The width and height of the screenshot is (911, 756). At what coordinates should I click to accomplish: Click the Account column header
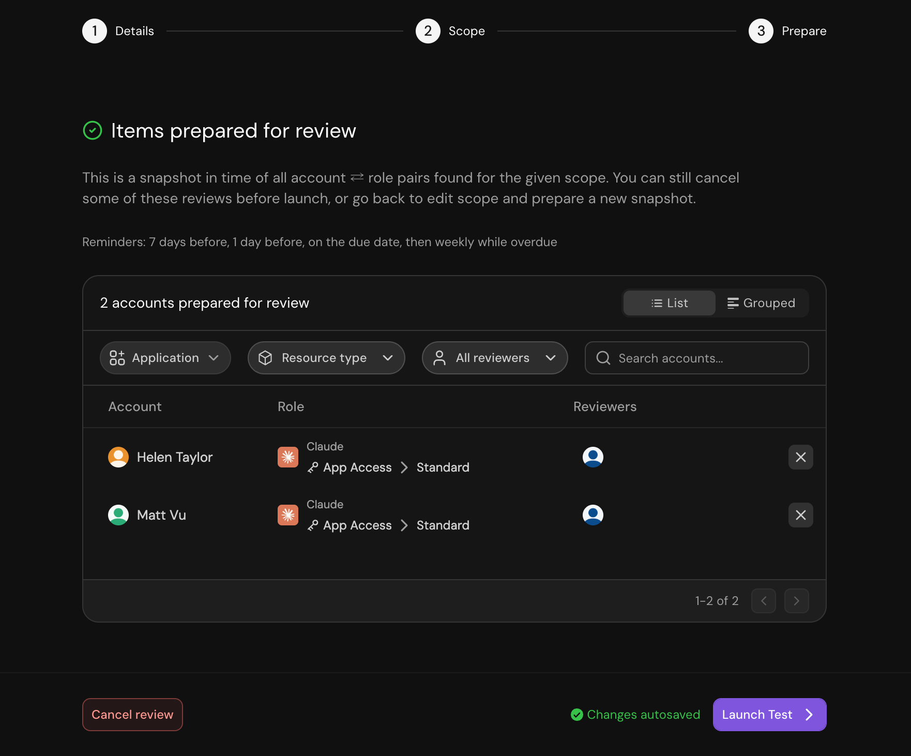[135, 406]
